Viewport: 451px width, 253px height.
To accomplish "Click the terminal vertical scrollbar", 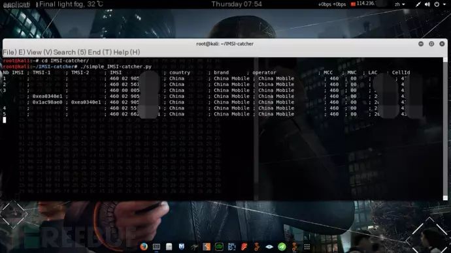I will [x=445, y=128].
